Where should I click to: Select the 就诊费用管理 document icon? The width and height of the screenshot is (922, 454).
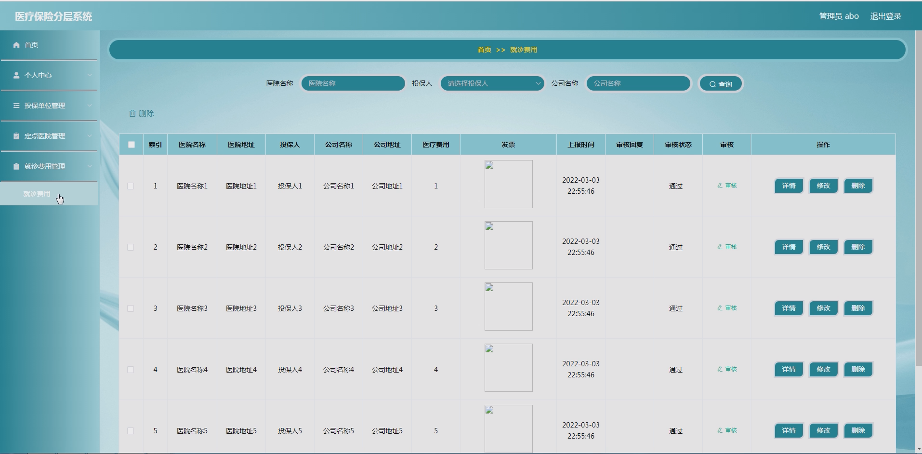[x=16, y=166]
